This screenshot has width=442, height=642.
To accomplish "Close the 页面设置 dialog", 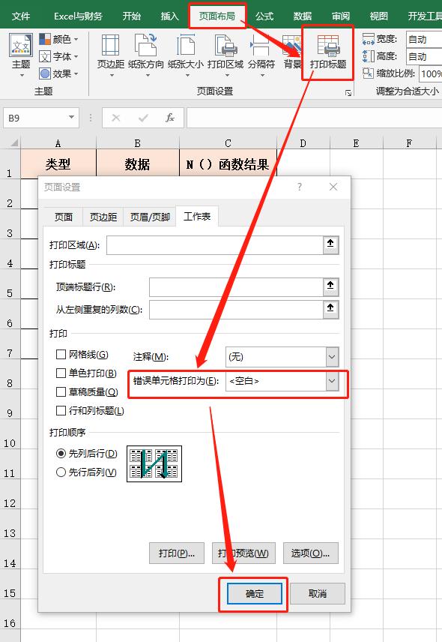I will click(333, 187).
